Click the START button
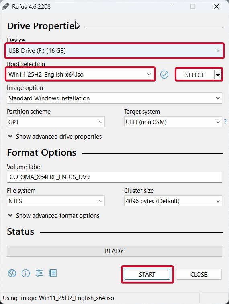Screen dimensions: 229x304 (x=147, y=274)
